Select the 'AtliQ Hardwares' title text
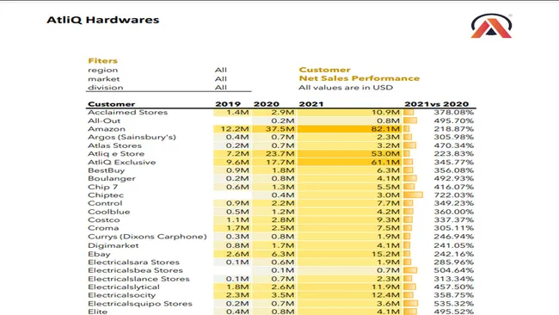 (103, 20)
